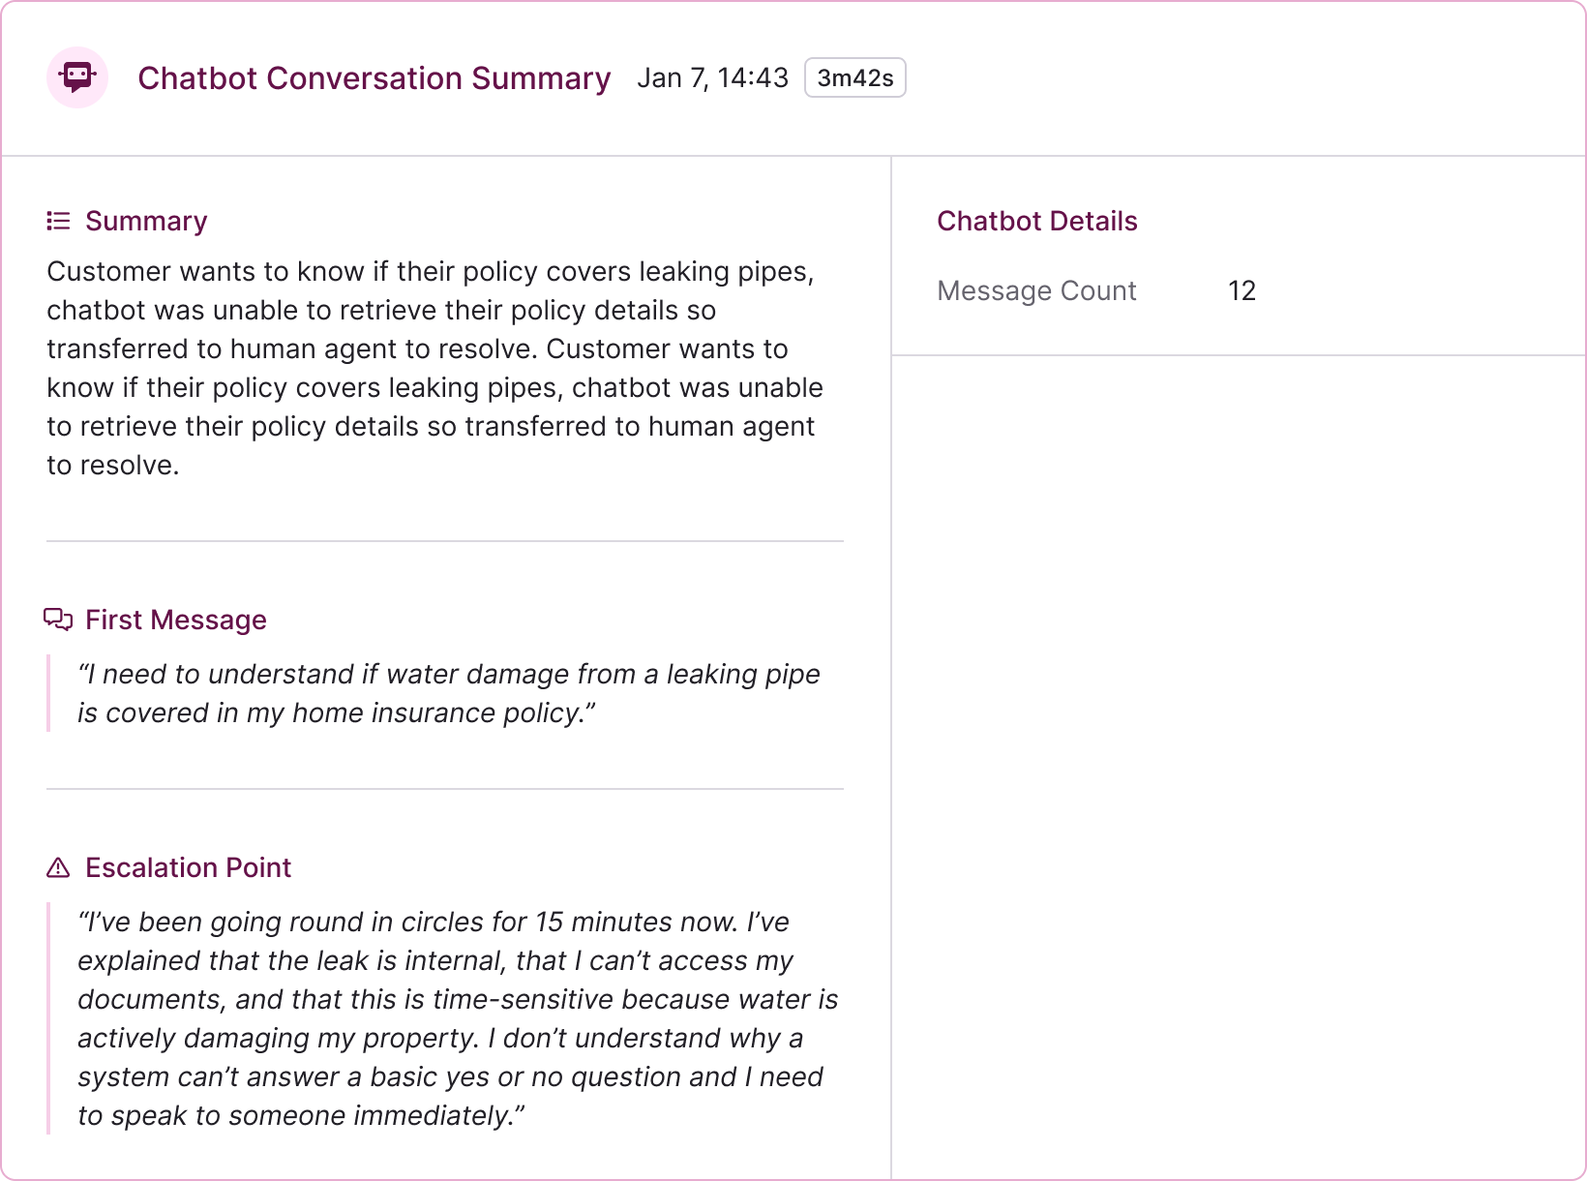Click the Summary list icon
The image size is (1587, 1181).
tap(58, 222)
